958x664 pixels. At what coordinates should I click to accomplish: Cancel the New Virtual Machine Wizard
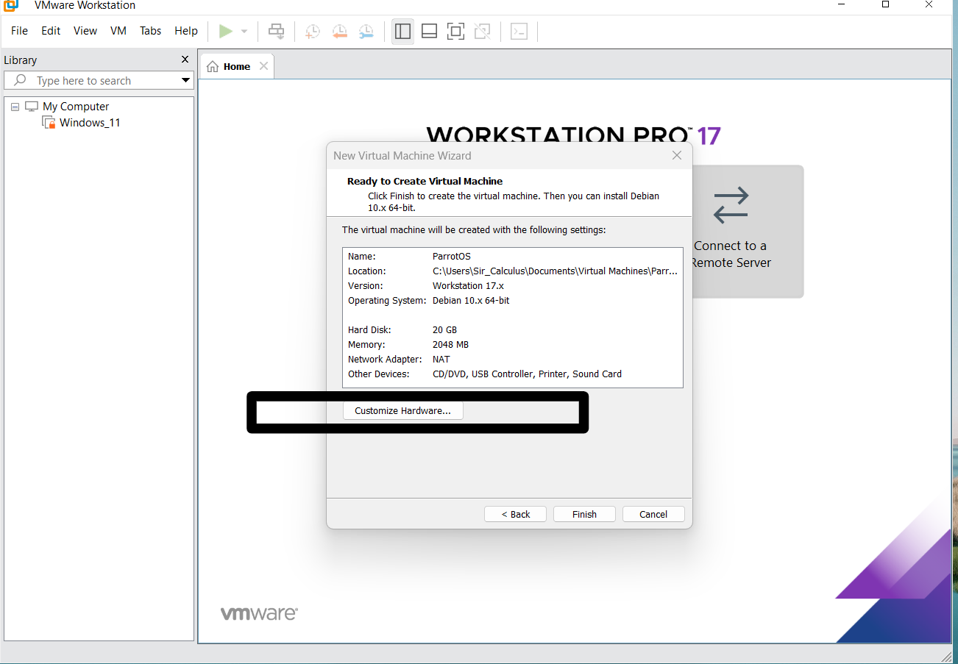click(x=653, y=514)
